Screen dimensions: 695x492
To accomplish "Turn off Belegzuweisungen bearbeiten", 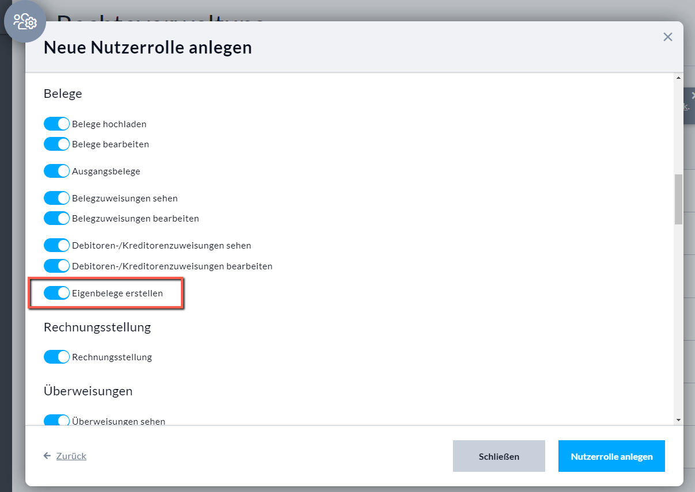I will 56,218.
